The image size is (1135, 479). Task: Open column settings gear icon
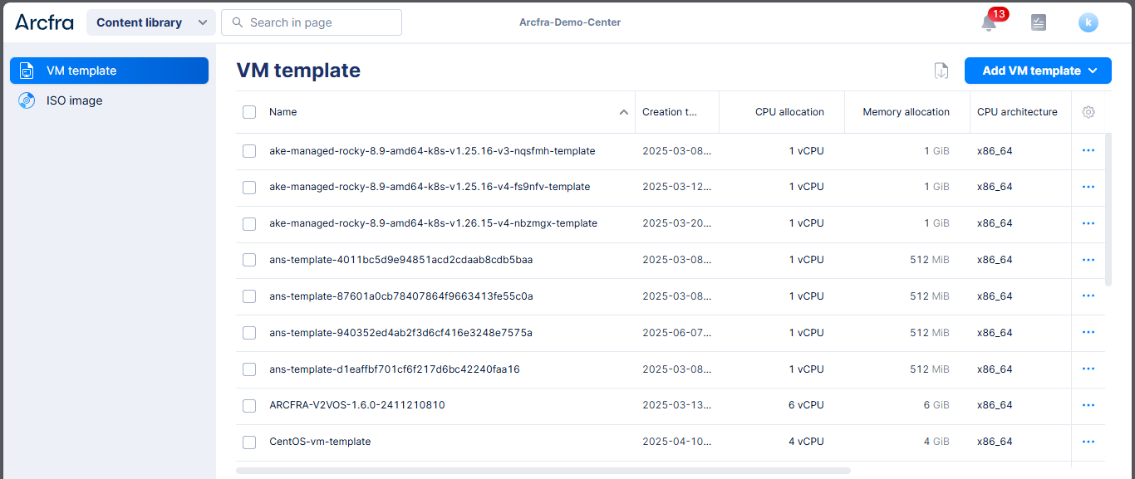click(x=1088, y=112)
